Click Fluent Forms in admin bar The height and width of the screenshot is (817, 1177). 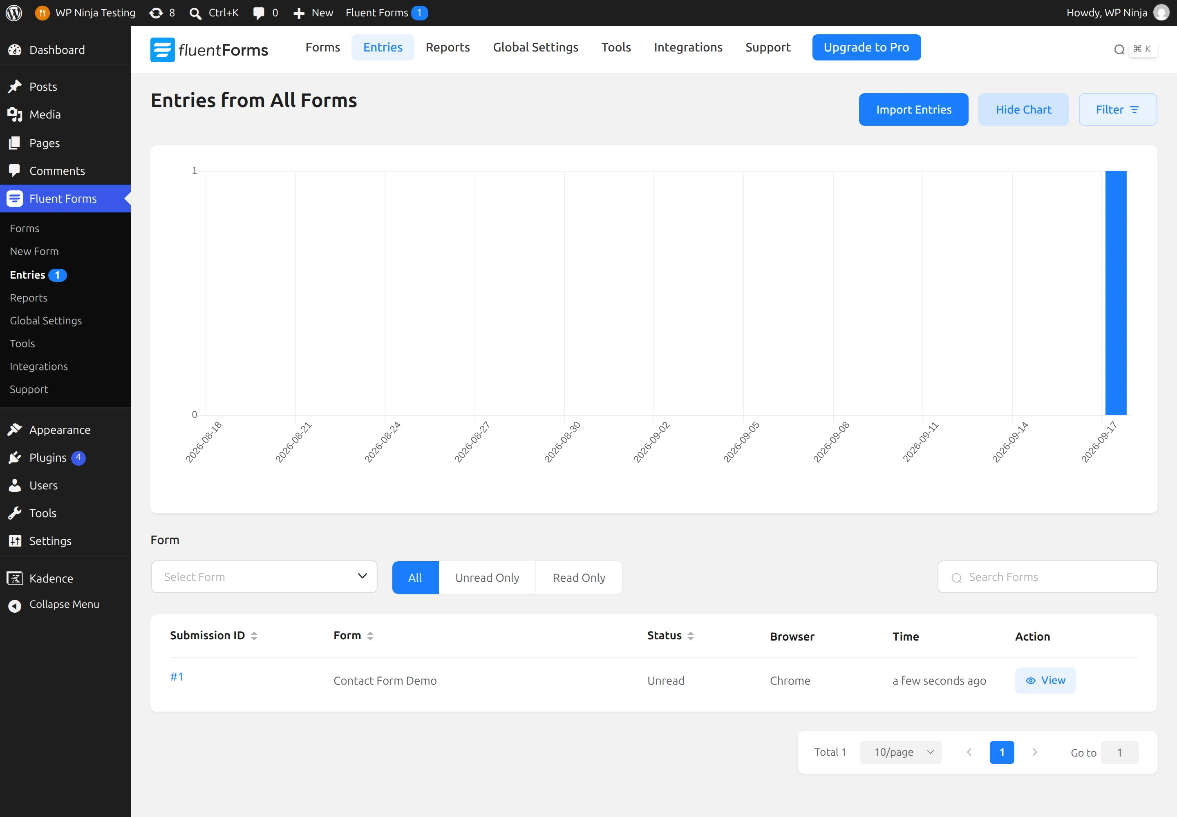(387, 13)
